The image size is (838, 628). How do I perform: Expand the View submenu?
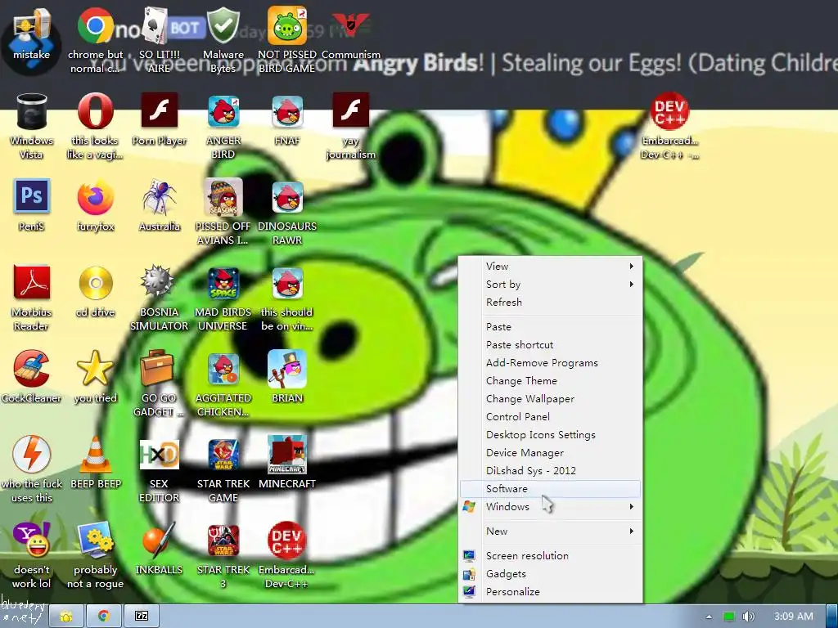coord(551,266)
